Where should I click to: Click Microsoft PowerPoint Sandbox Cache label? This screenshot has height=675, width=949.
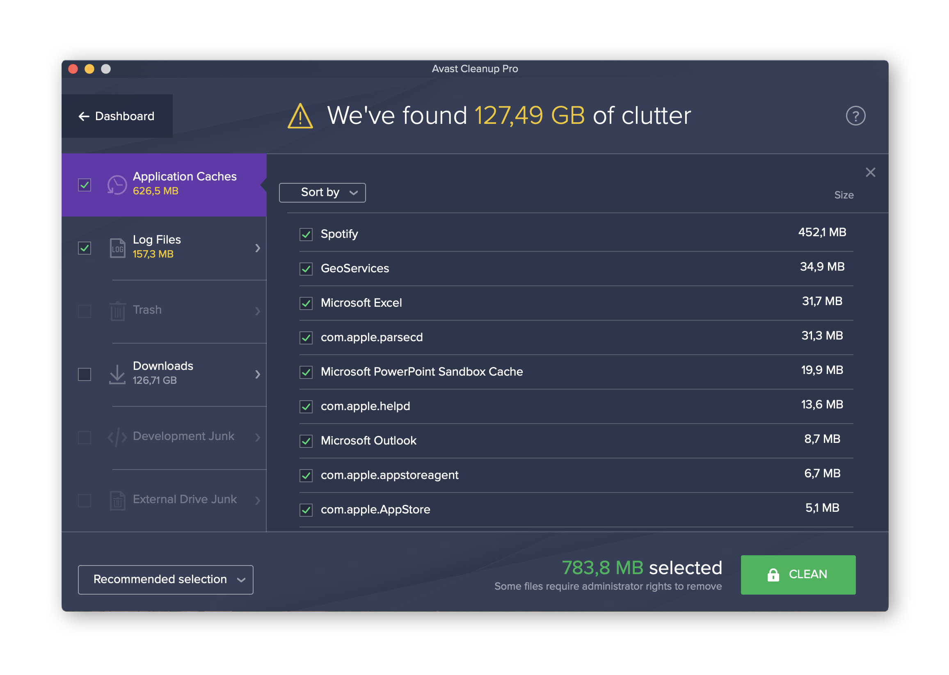pos(422,372)
